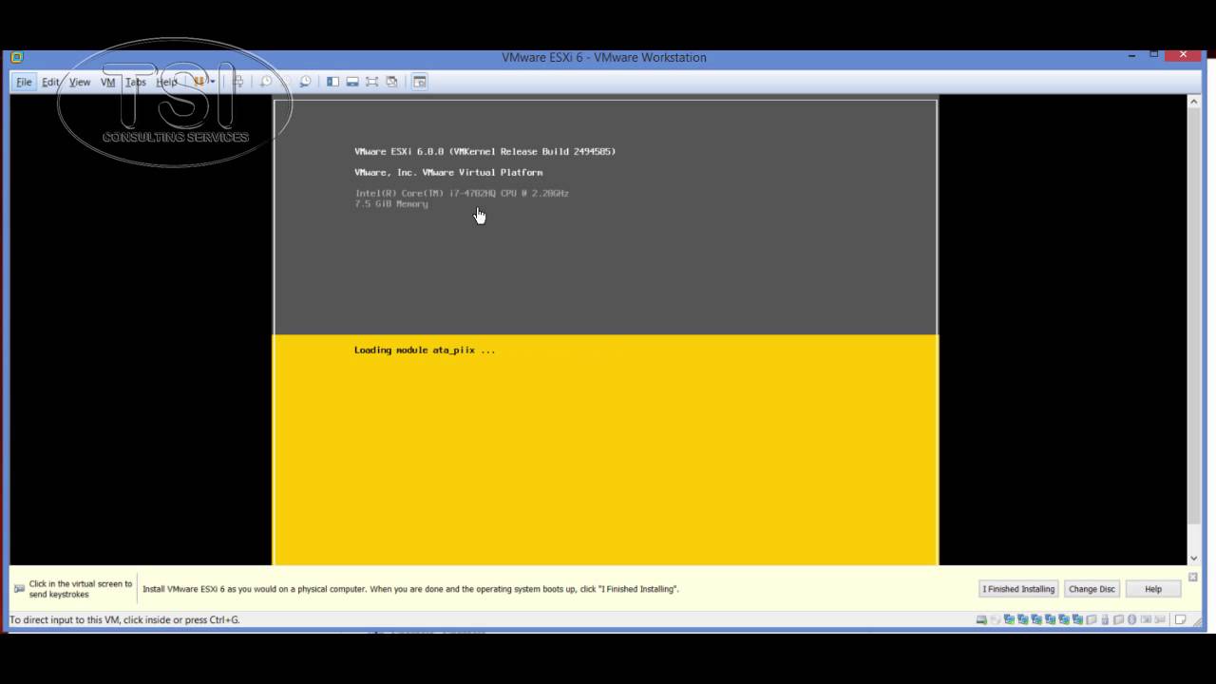Switch to Unity mode icon
Image resolution: width=1216 pixels, height=684 pixels.
[391, 82]
